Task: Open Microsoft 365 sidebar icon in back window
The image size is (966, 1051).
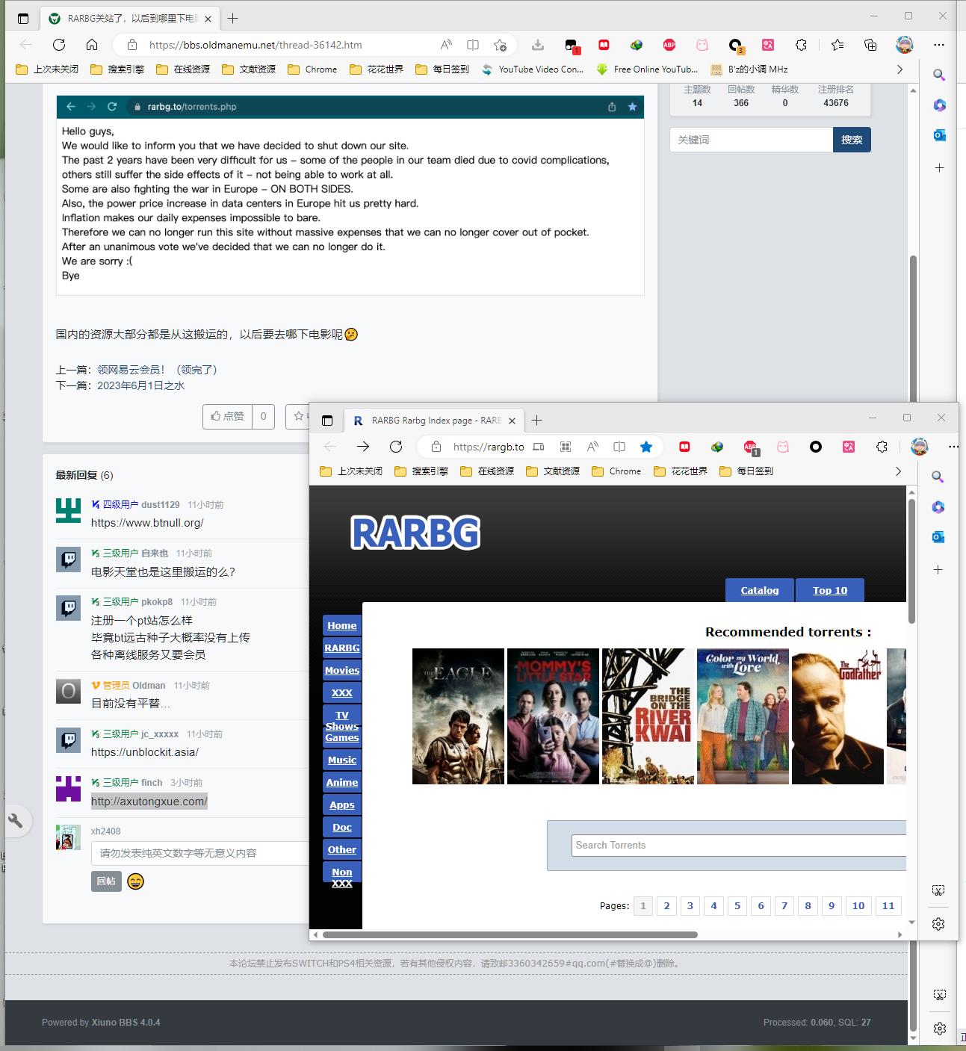Action: [940, 105]
